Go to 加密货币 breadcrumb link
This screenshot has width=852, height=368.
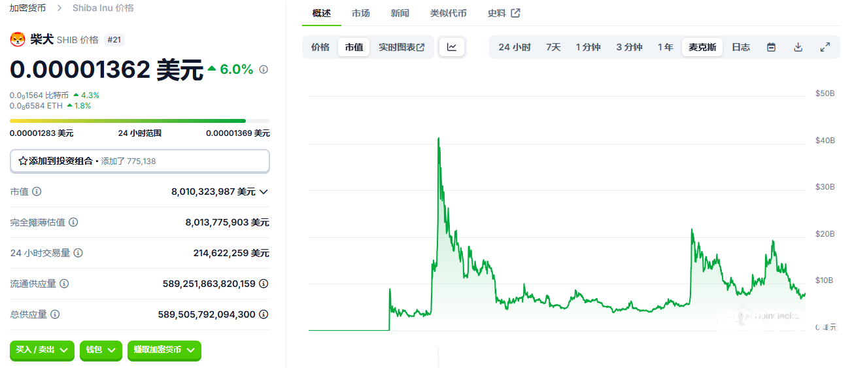(x=27, y=8)
